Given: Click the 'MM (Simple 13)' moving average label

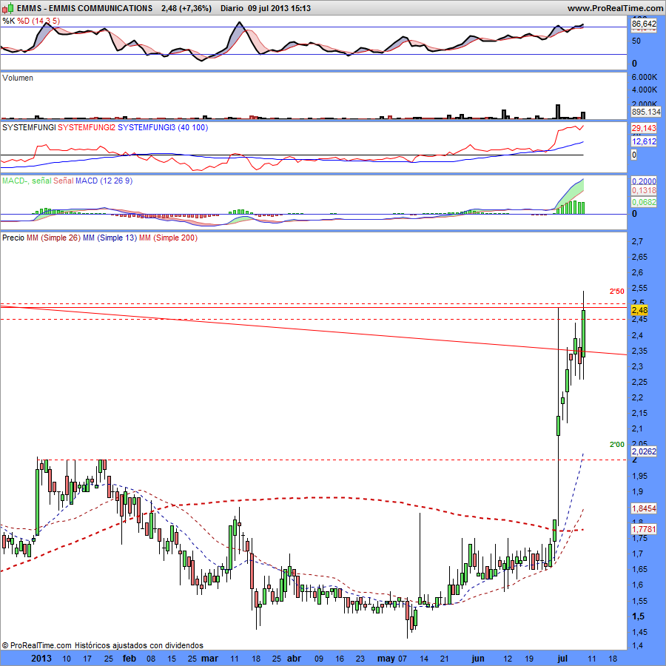Looking at the screenshot, I should [110, 238].
